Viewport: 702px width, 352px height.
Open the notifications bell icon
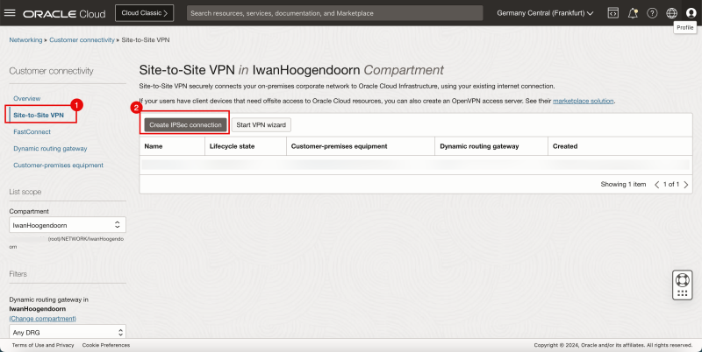(x=633, y=13)
